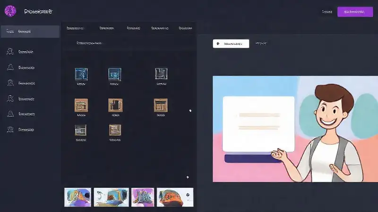Switch to the third tab of the center panel
Viewport: 378px width, 212px height.
(133, 28)
